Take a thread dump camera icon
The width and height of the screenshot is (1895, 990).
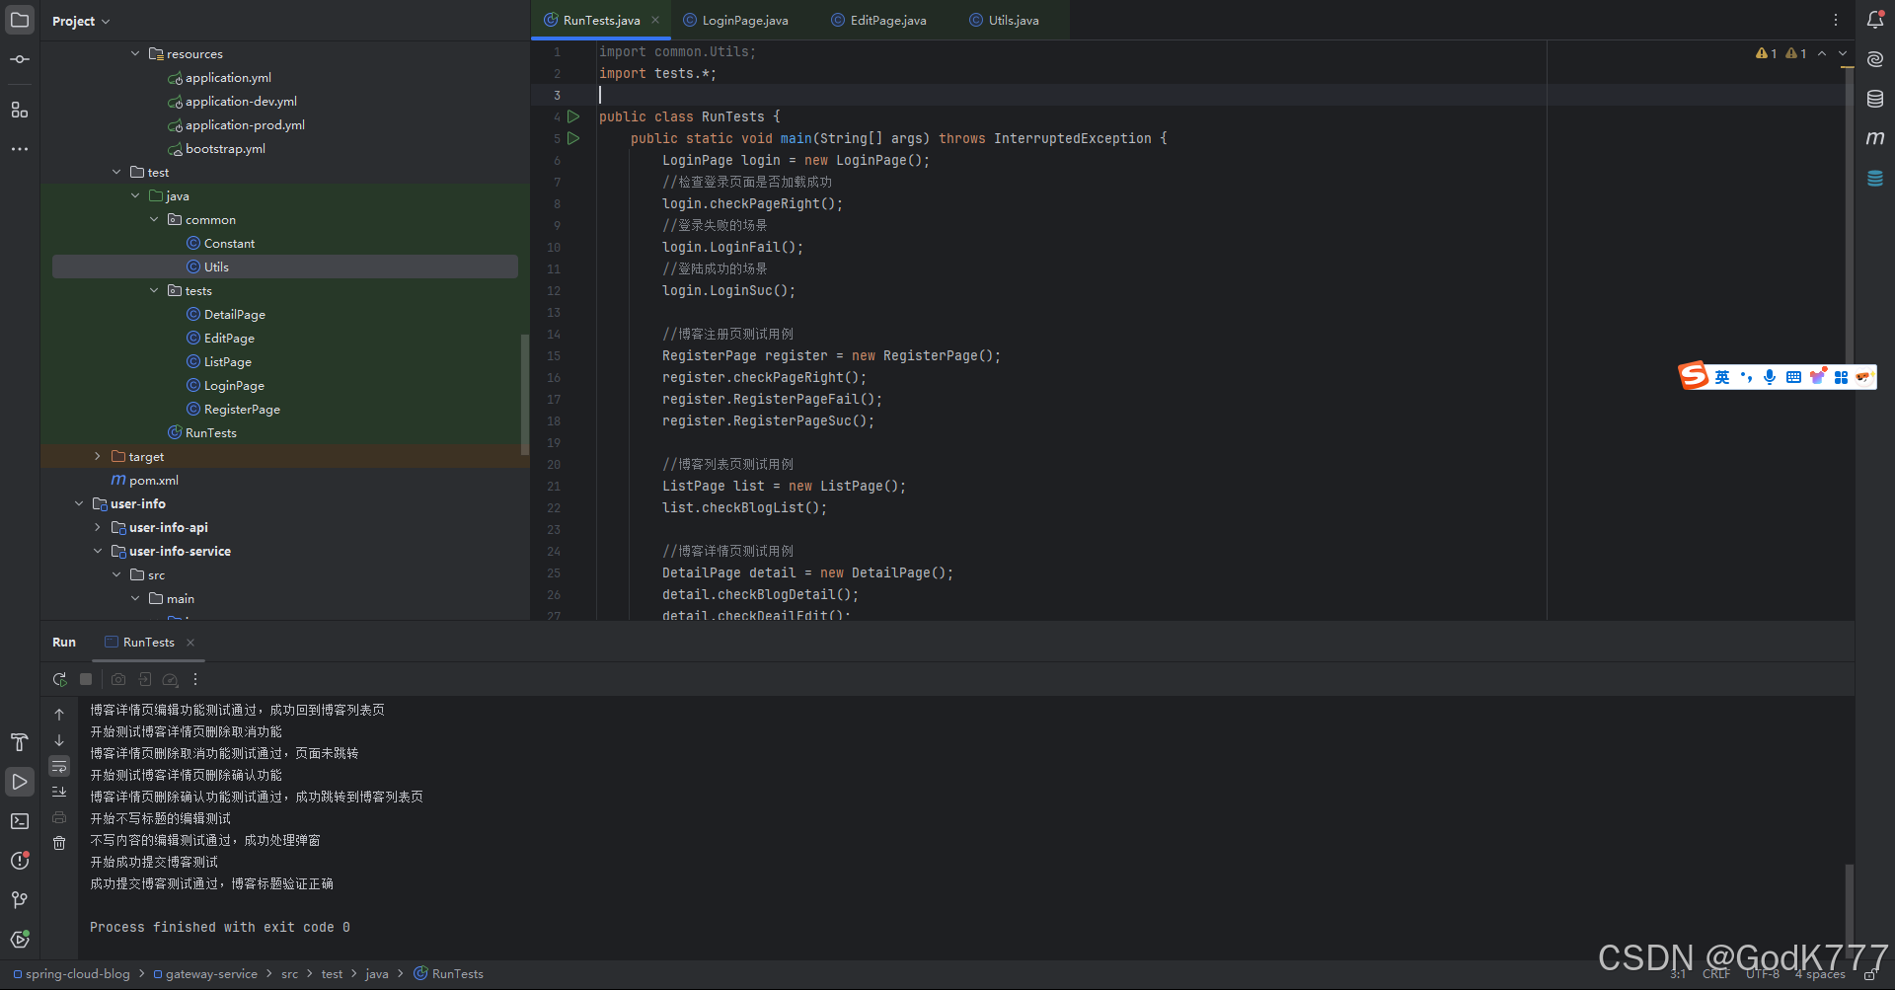coord(118,679)
